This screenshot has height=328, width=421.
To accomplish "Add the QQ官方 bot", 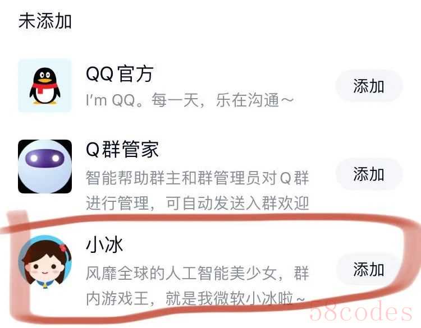I will coord(369,86).
